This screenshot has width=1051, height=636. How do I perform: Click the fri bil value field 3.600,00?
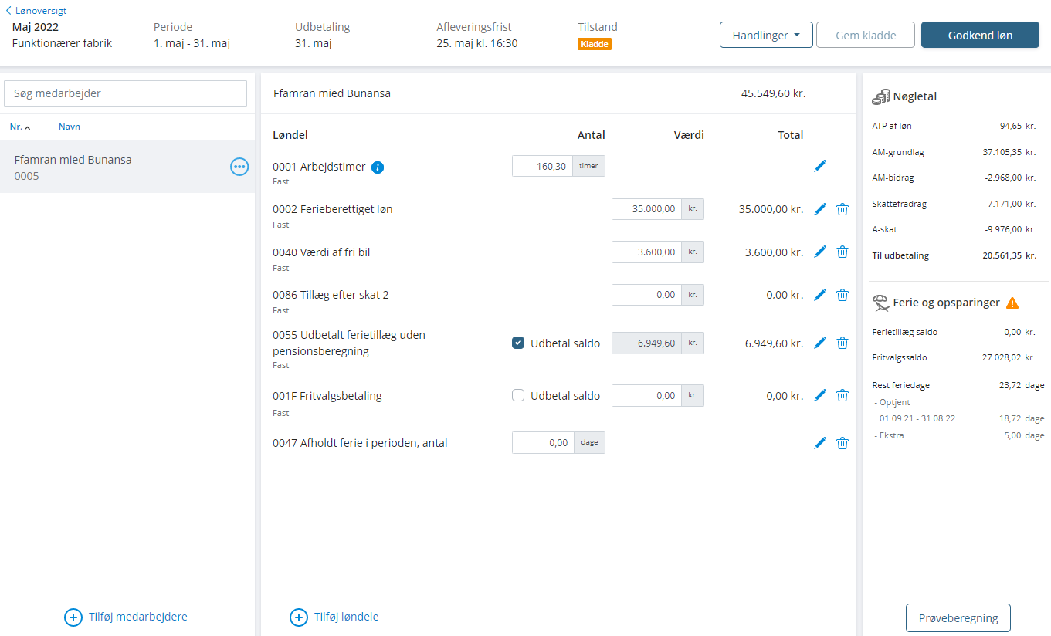coord(646,252)
